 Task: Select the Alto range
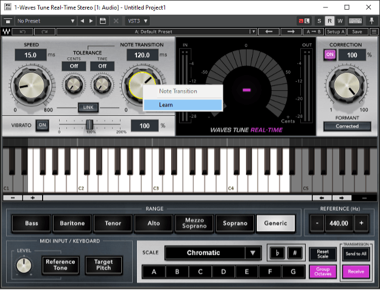pos(153,224)
